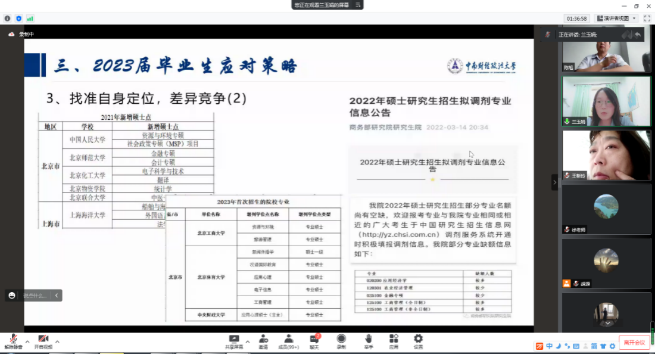The width and height of the screenshot is (655, 354).
Task: Open the Apps (应用) menu
Action: tap(394, 341)
